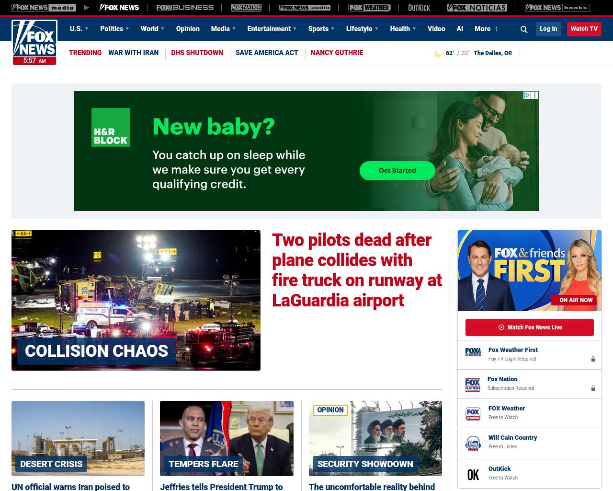The height and width of the screenshot is (491, 613).
Task: Click the Watch Fox News Live button
Action: tap(530, 327)
